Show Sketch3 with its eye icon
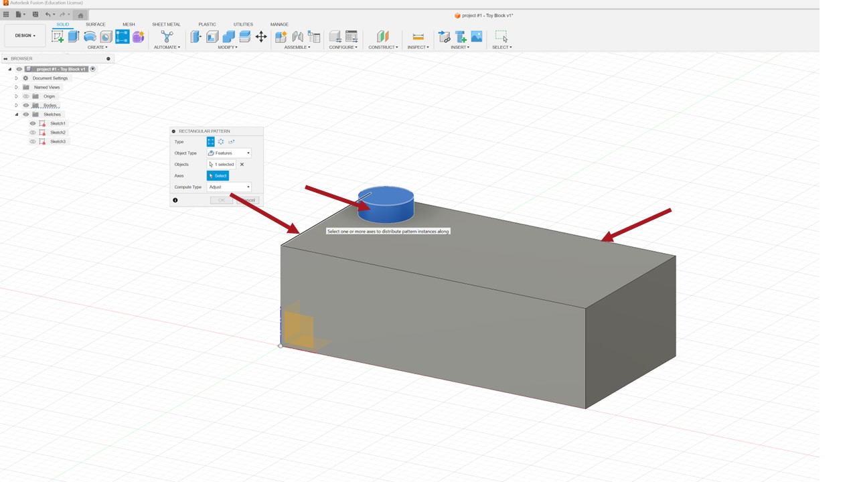Viewport: 857px width, 482px height. pyautogui.click(x=33, y=141)
